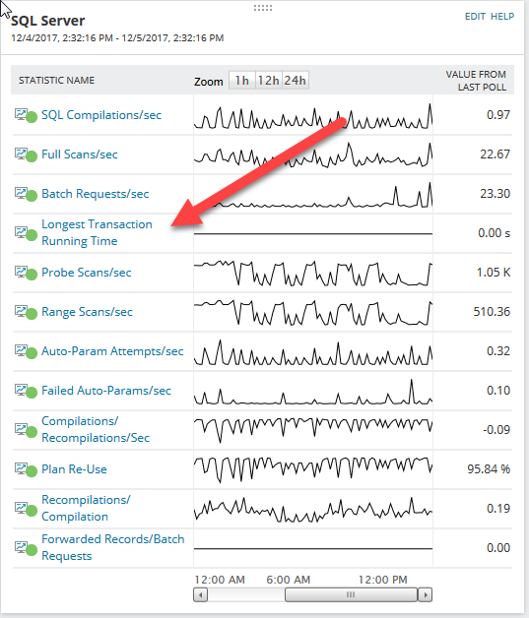This screenshot has height=618, width=529.
Task: Click the 510.36 last poll value
Action: click(492, 311)
